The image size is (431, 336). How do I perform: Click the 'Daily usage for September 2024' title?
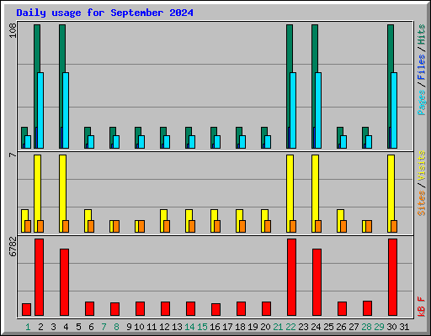point(104,13)
